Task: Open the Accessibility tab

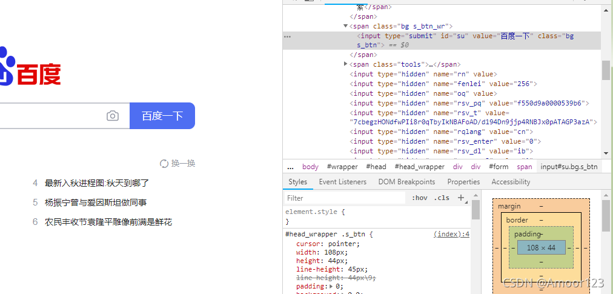Action: click(x=511, y=182)
